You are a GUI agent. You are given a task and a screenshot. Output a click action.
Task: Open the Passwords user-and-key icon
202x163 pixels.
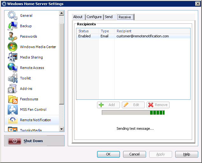pos(12,36)
